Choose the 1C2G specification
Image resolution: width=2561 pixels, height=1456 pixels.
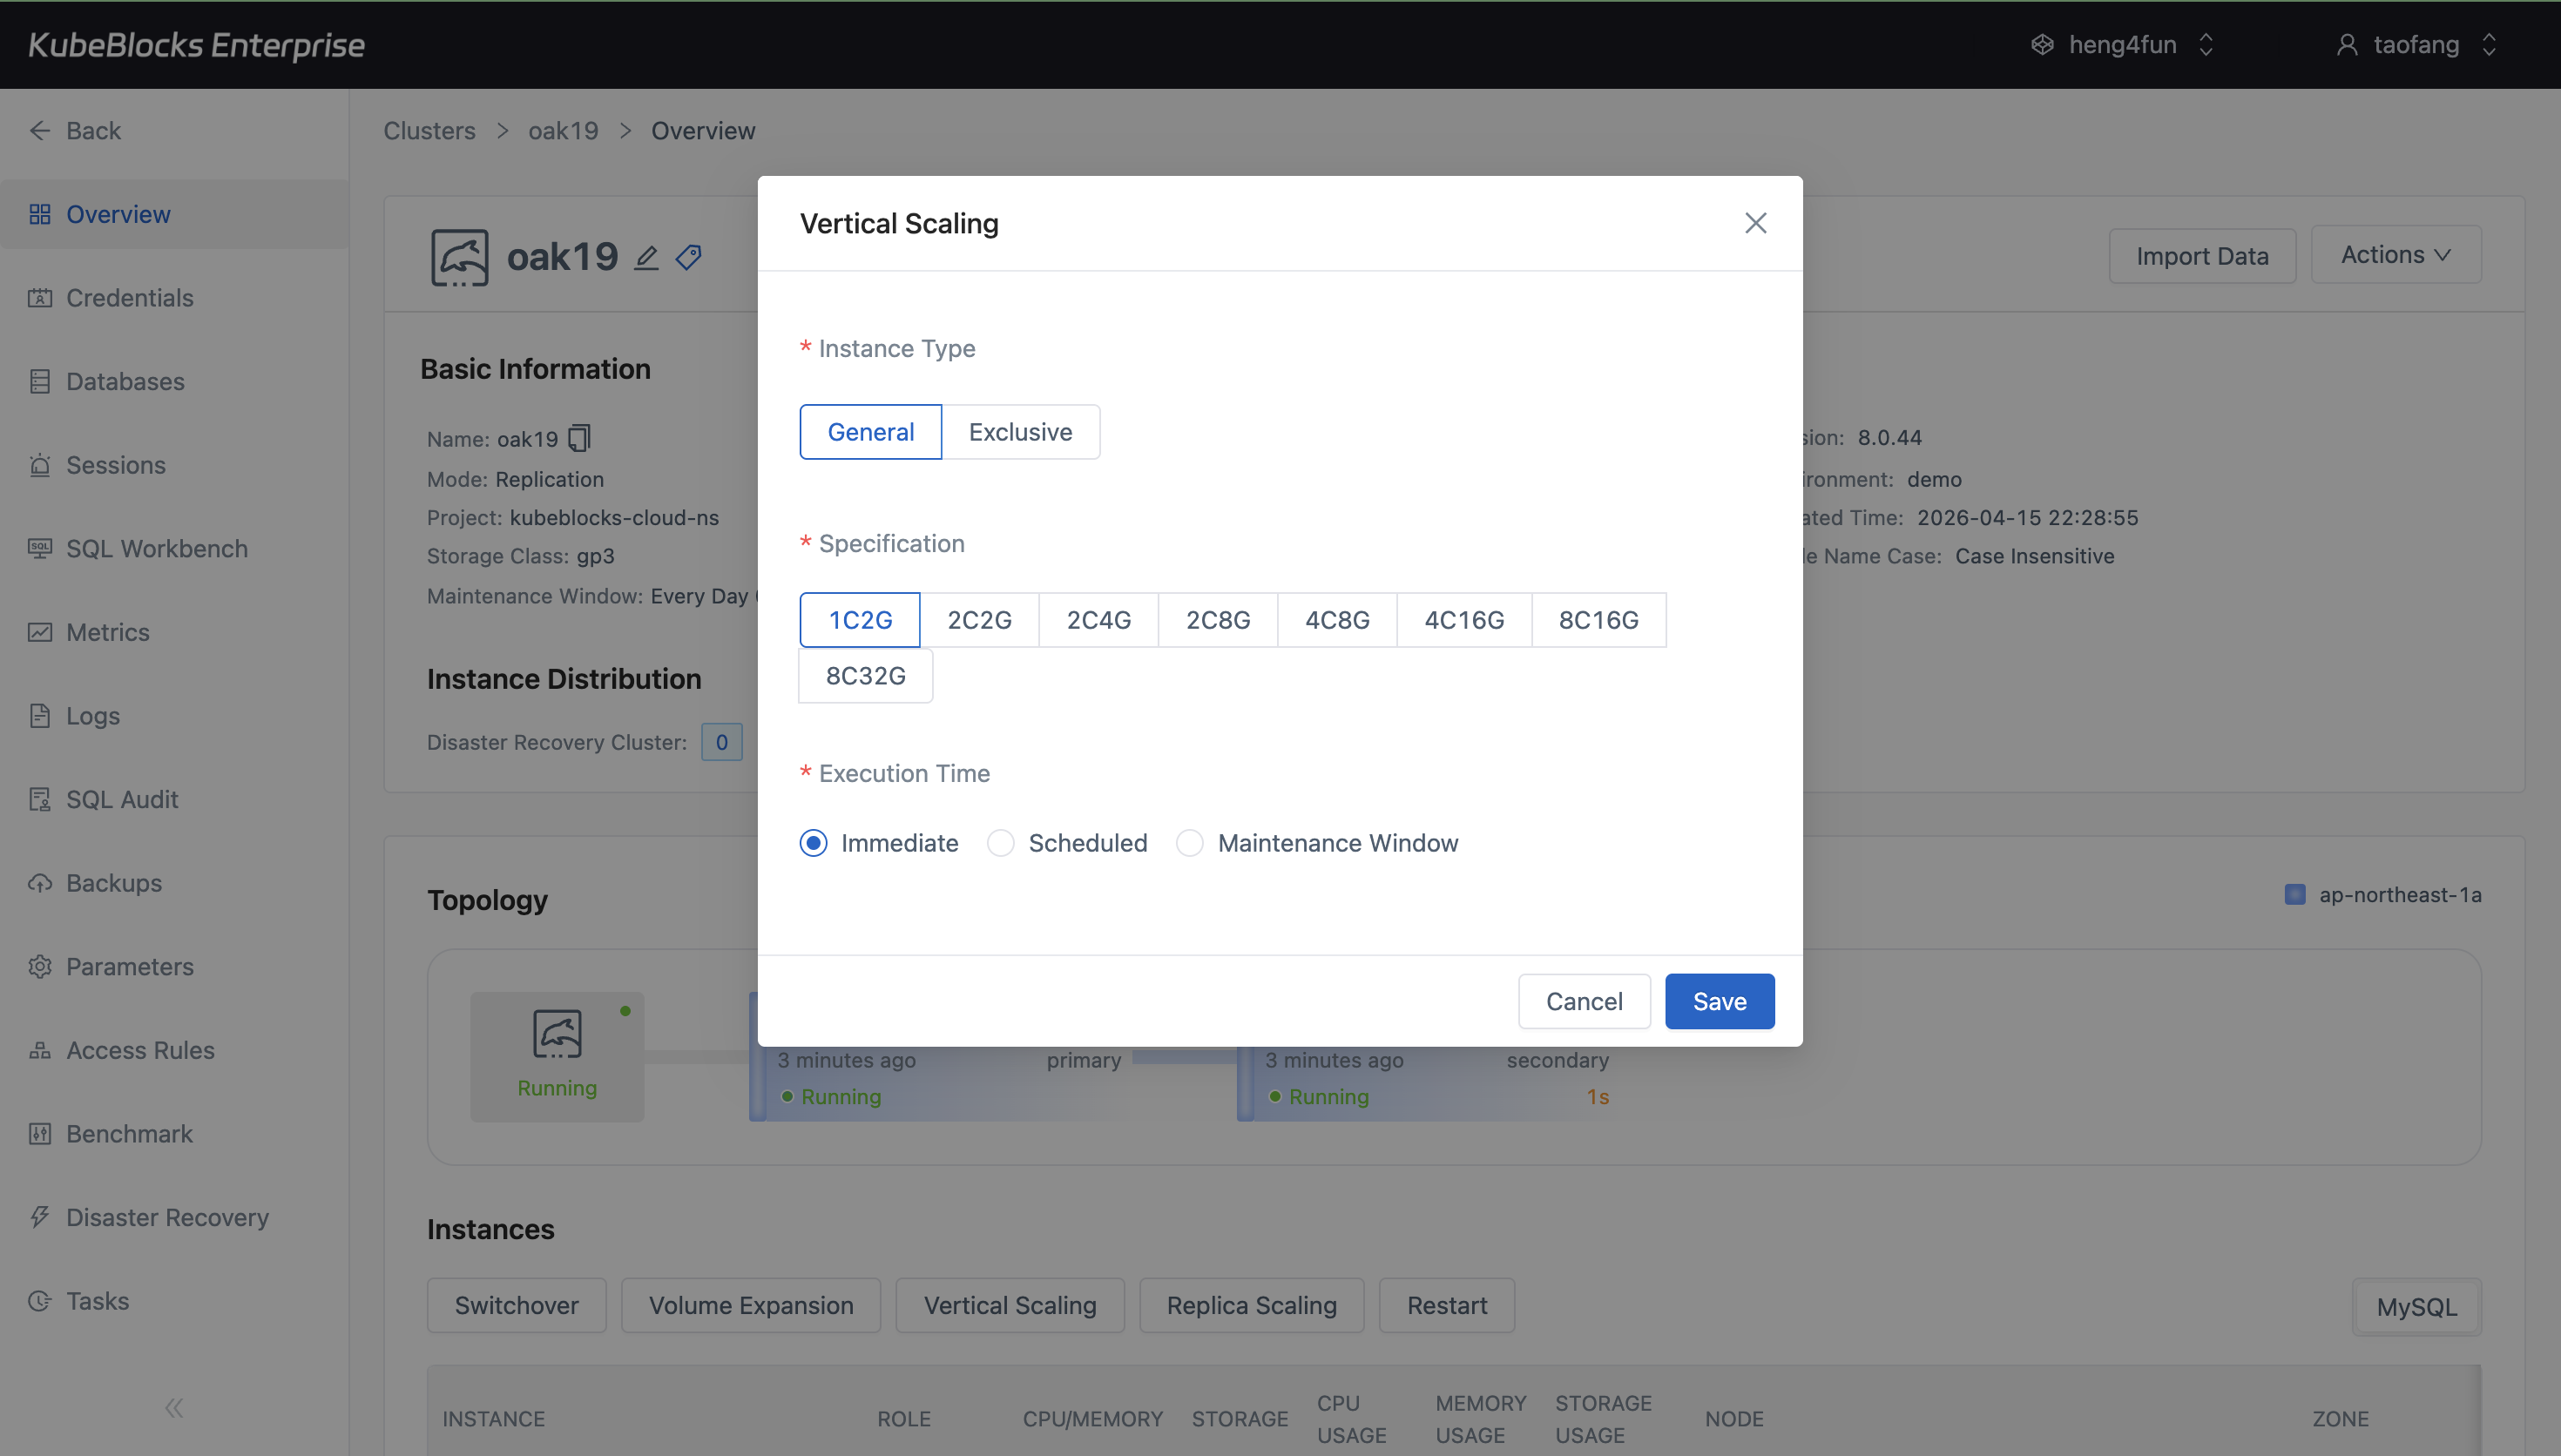[860, 620]
